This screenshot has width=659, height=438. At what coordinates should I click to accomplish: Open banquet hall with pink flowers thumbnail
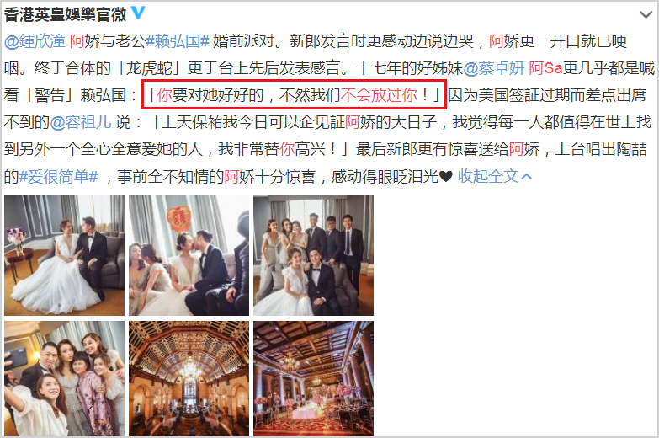[x=313, y=379]
